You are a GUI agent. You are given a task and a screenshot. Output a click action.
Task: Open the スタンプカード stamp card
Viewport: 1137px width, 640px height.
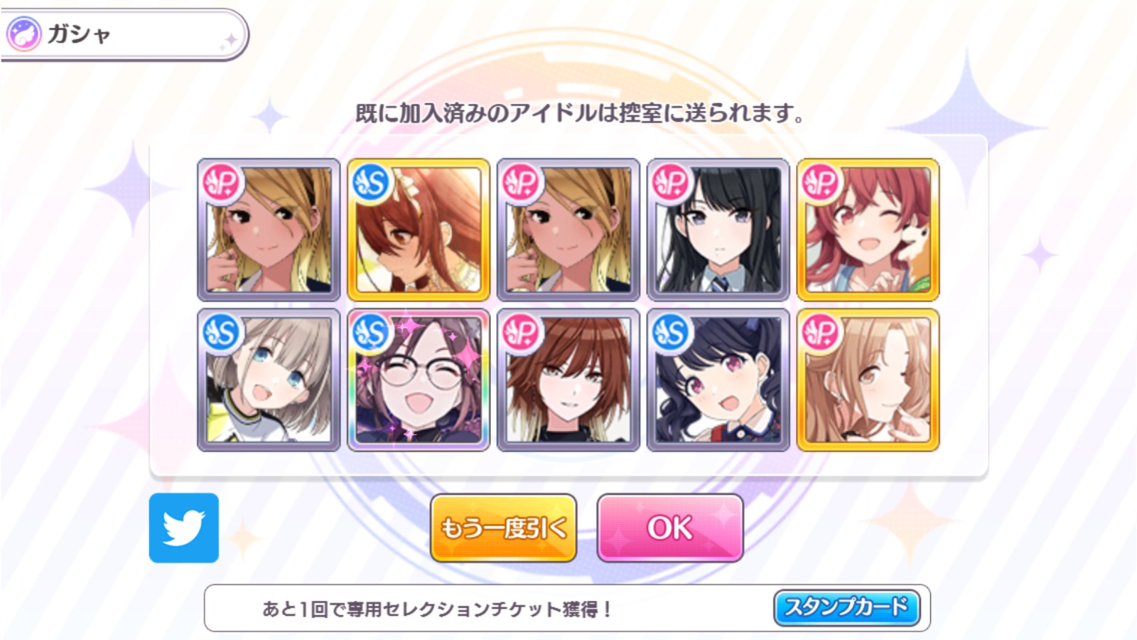pyautogui.click(x=846, y=607)
